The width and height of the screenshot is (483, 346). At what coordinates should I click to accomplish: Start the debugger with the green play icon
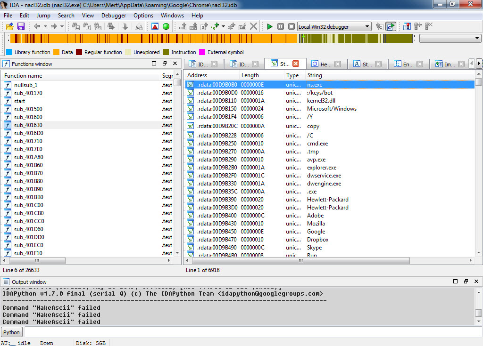pos(269,26)
